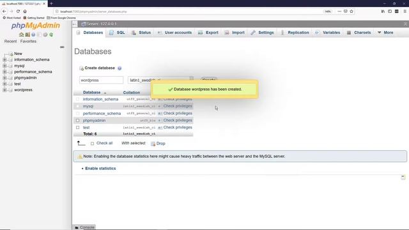
Task: Click the Drop icon next to With selected
Action: pos(153,144)
